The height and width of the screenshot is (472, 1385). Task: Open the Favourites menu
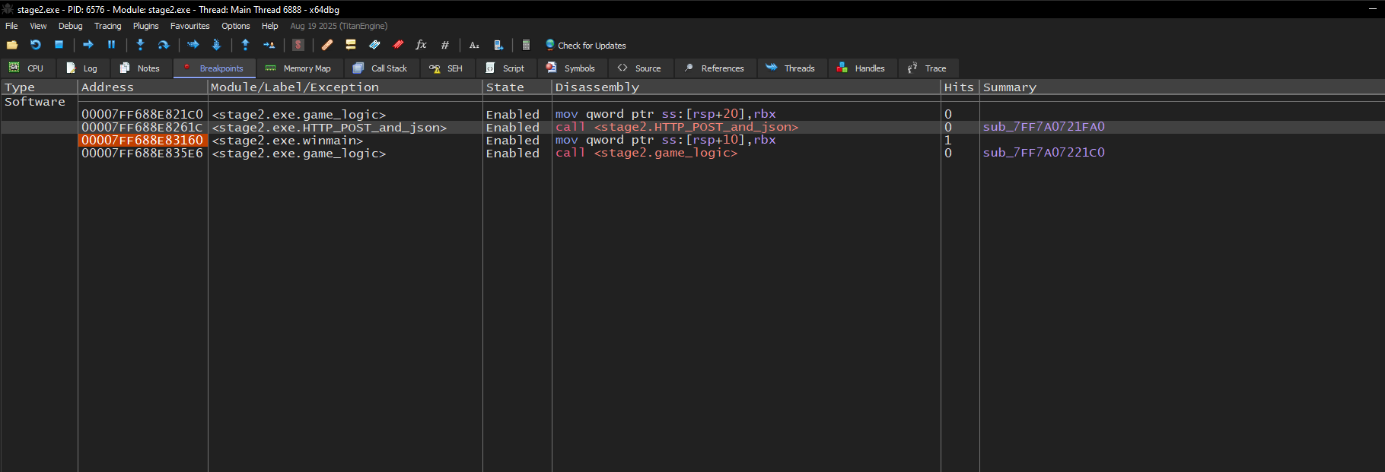coord(190,26)
